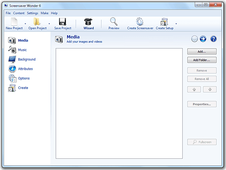
Task: Select the Create box icon in sidebar
Action: 12,88
